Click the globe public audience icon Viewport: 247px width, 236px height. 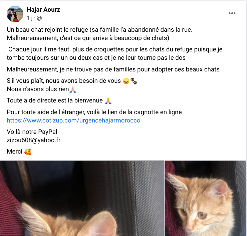pos(39,18)
